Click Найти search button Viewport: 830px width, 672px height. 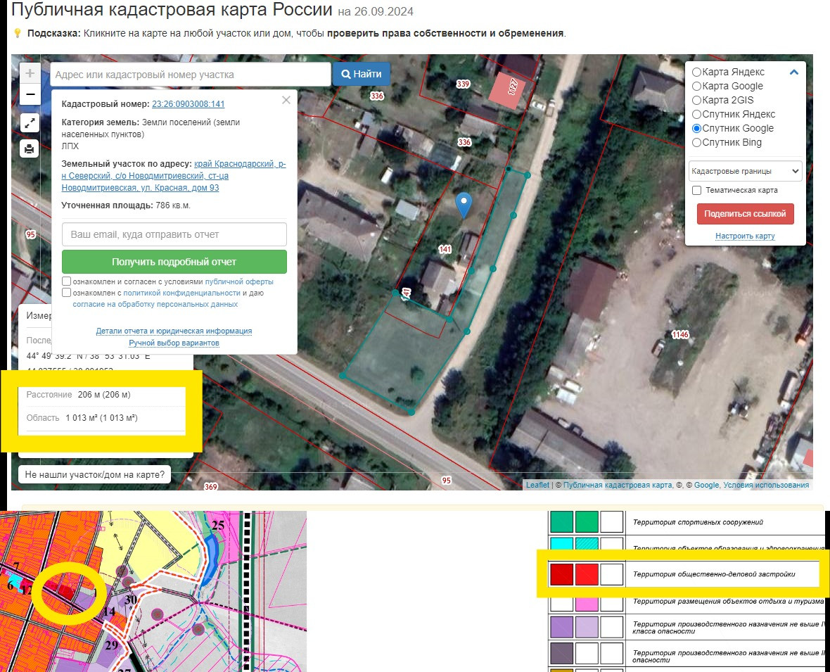(x=361, y=74)
